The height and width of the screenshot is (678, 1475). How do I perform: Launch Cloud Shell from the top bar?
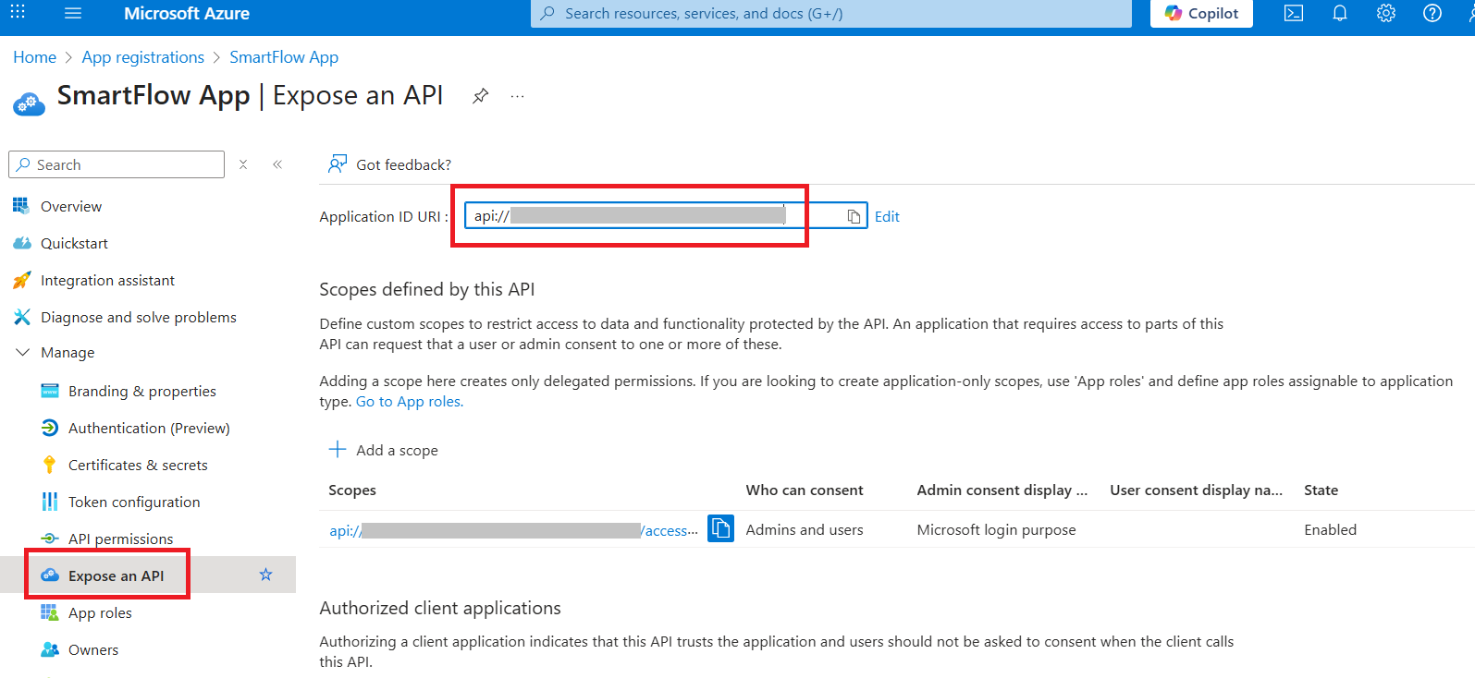(1294, 13)
